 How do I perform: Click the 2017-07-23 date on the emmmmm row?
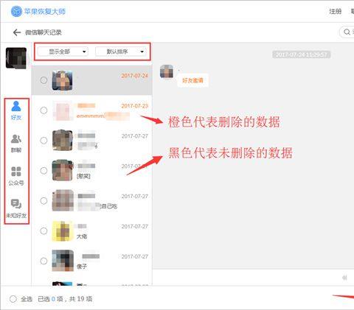pyautogui.click(x=135, y=106)
